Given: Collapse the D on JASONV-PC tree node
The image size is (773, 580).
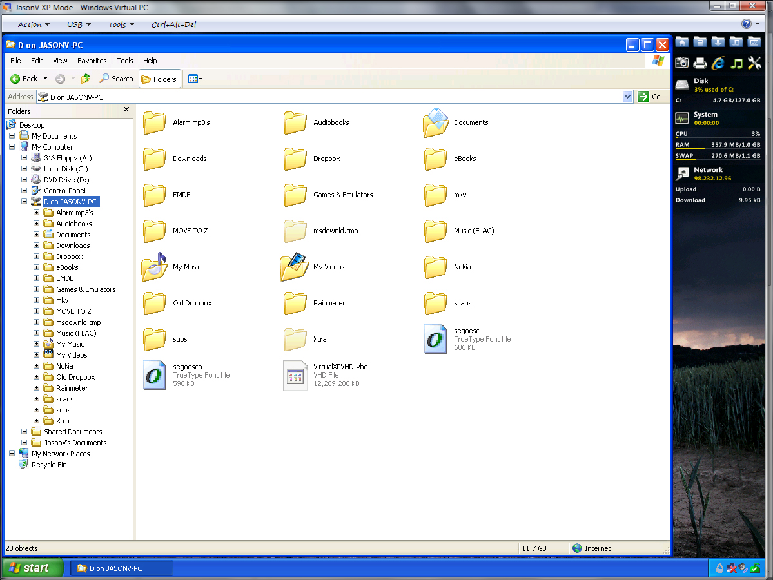Looking at the screenshot, I should [x=24, y=202].
